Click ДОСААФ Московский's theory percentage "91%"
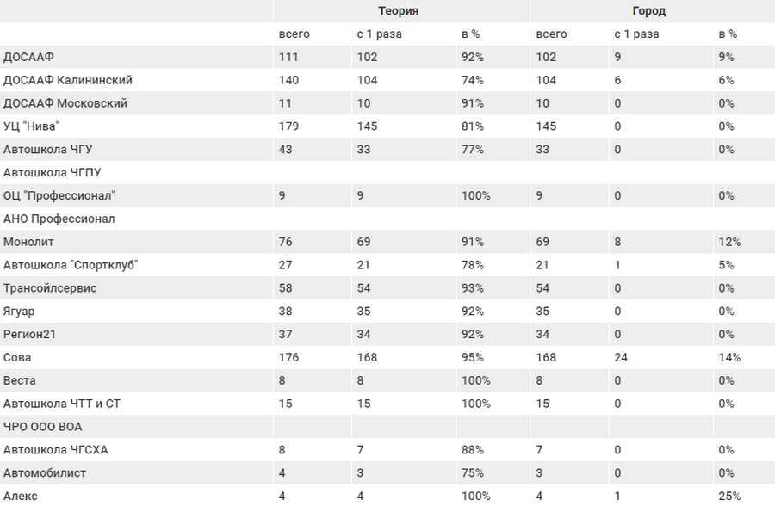 [x=473, y=103]
